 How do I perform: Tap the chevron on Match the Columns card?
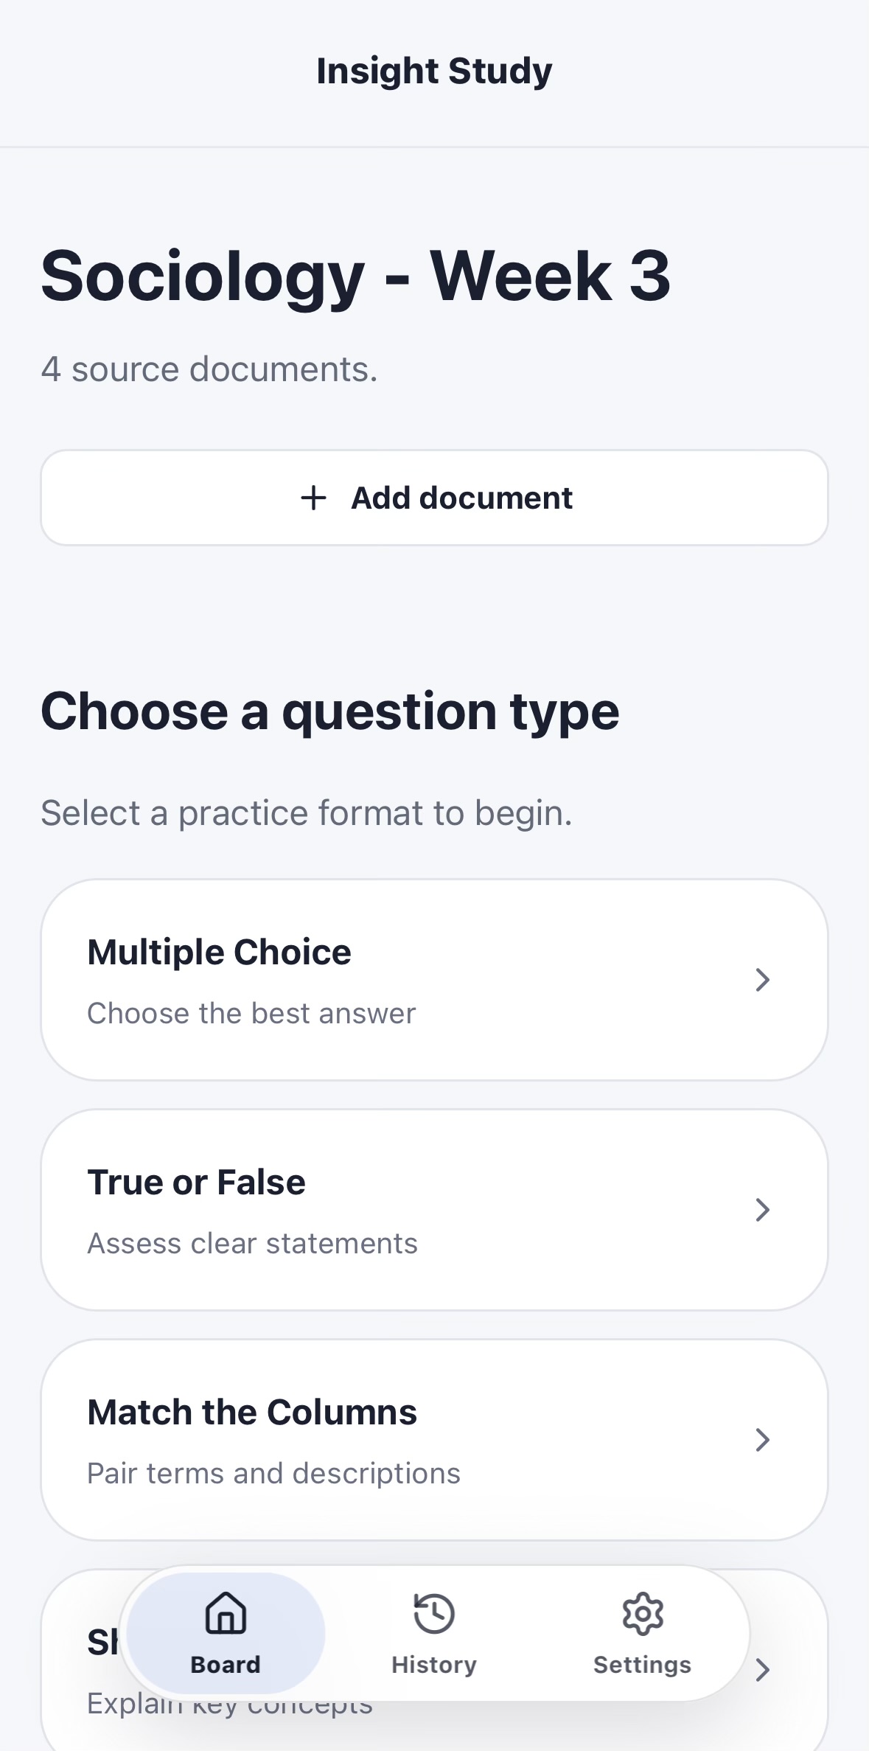(x=763, y=1440)
